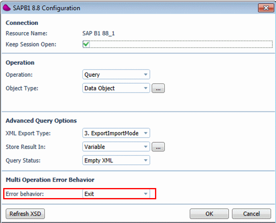The width and height of the screenshot is (276, 223).
Task: Click the SAPB1 8.8 Configuration title text
Action: pos(46,8)
